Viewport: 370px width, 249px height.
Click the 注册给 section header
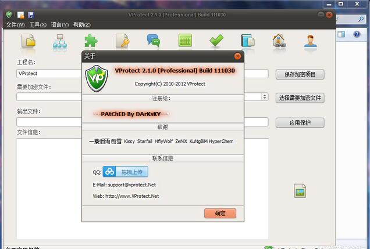point(162,98)
